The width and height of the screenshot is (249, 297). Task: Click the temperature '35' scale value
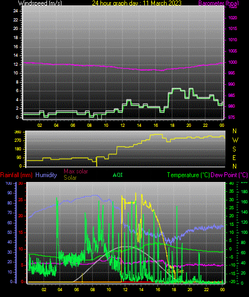231,191
